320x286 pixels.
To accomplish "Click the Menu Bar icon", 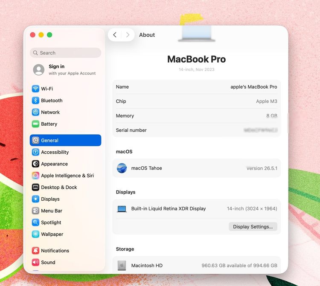I will (x=35, y=211).
